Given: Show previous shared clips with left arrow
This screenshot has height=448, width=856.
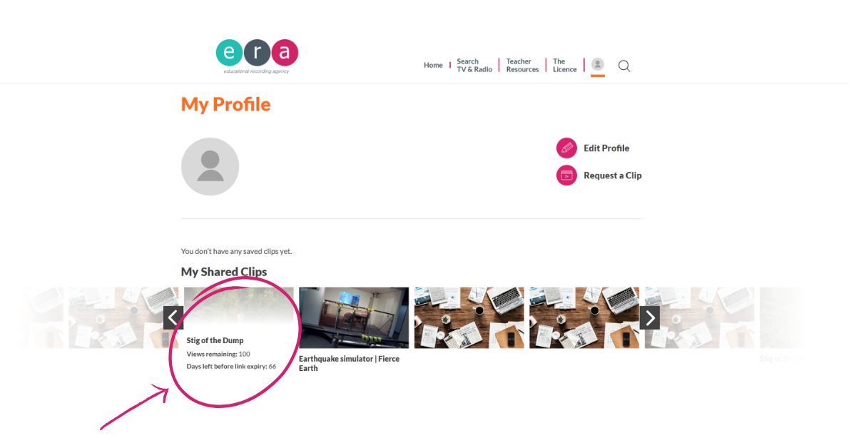Looking at the screenshot, I should [x=173, y=317].
